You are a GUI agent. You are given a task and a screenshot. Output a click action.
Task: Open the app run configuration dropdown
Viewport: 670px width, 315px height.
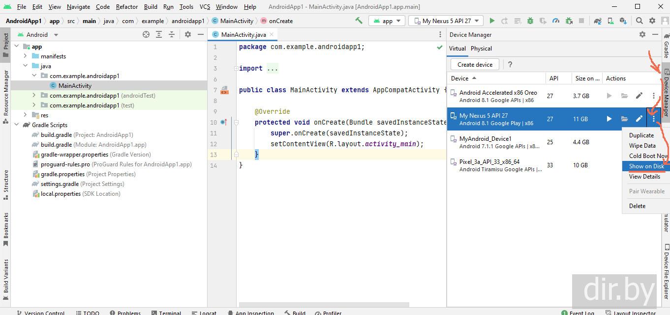[387, 21]
